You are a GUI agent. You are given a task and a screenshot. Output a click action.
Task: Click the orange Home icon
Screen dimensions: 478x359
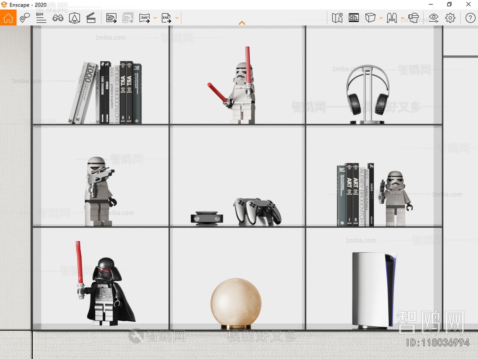[x=8, y=18]
